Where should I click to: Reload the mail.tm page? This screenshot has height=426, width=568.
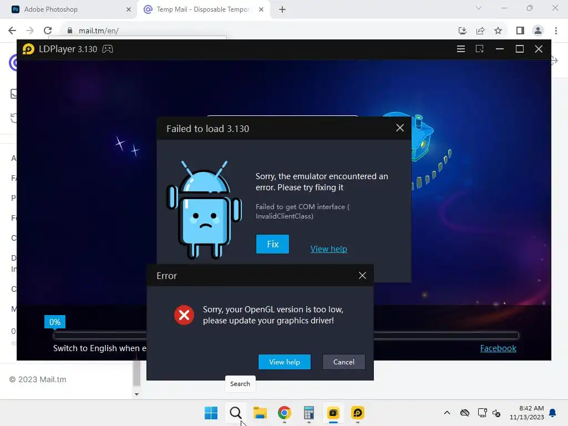coord(48,31)
